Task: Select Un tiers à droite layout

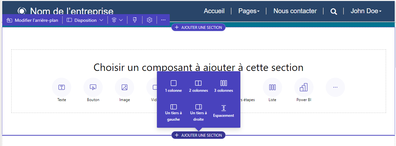Action: (x=198, y=112)
